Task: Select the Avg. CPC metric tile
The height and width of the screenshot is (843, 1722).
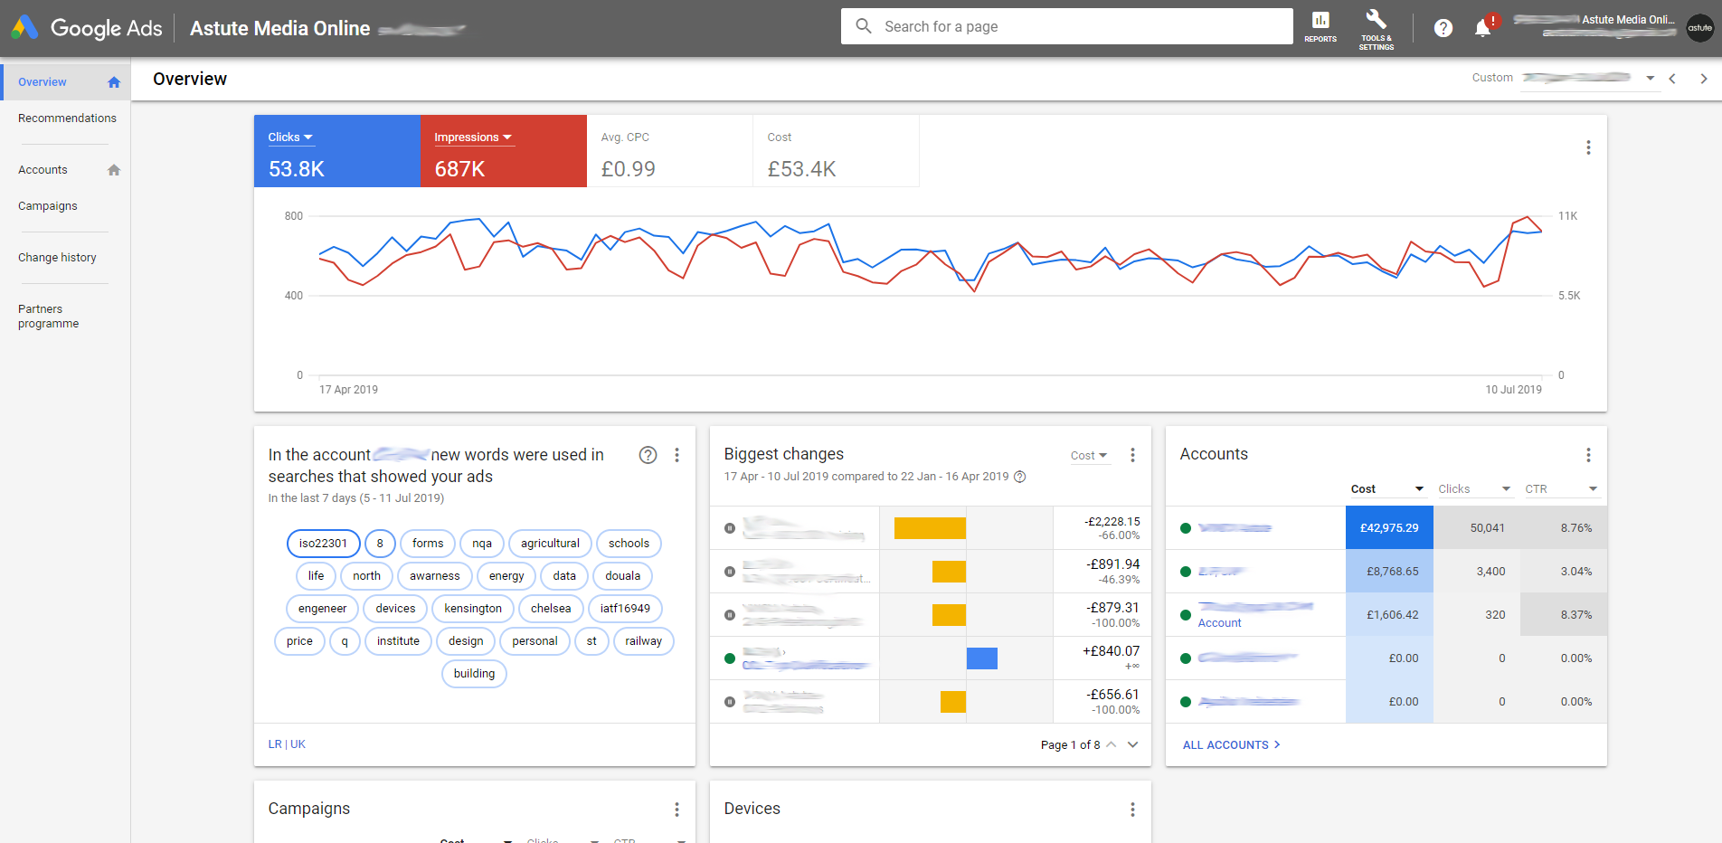Action: 669,151
